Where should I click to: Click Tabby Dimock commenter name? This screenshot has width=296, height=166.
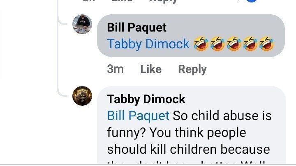click(146, 99)
